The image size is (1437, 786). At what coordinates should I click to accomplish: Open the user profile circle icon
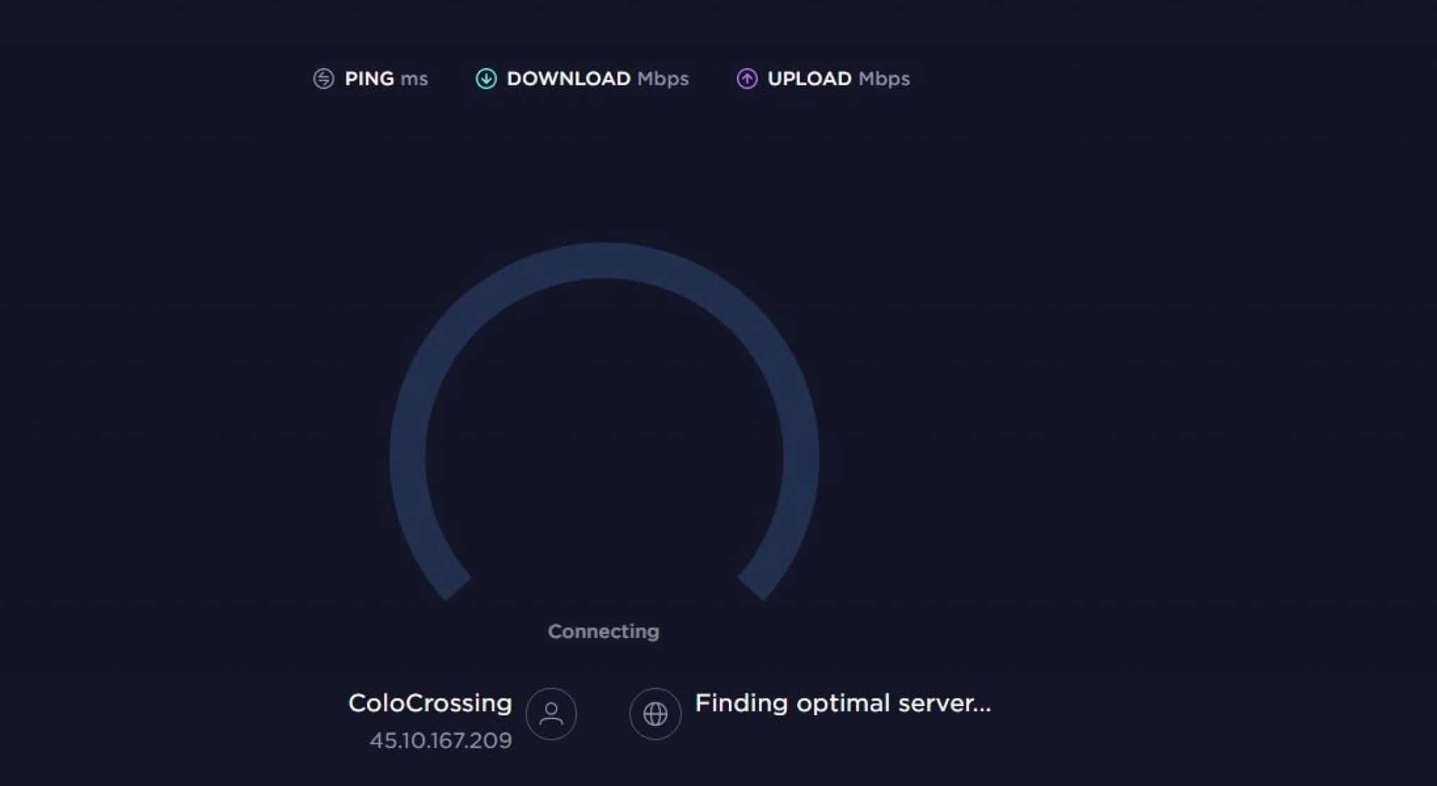point(551,714)
